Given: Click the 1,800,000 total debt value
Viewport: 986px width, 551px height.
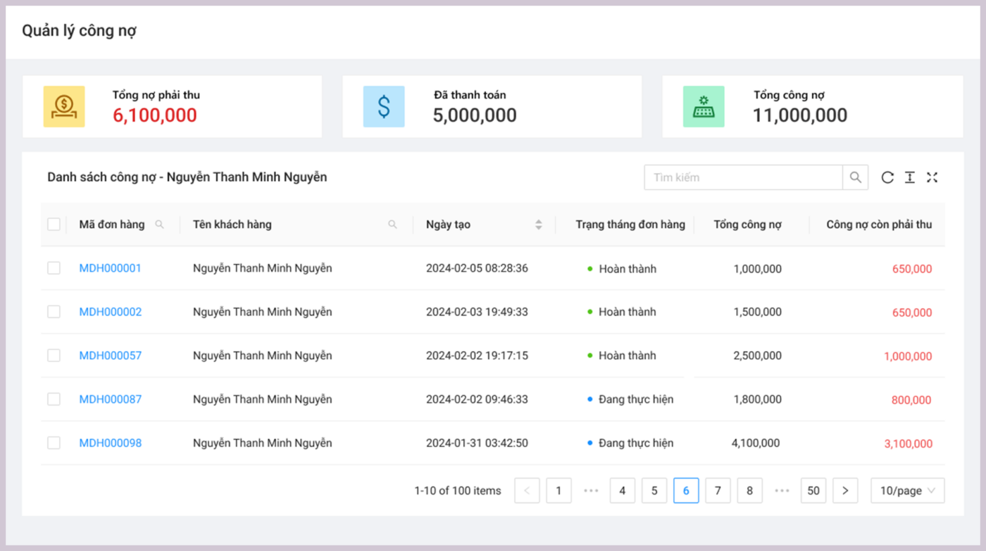Looking at the screenshot, I should 757,399.
